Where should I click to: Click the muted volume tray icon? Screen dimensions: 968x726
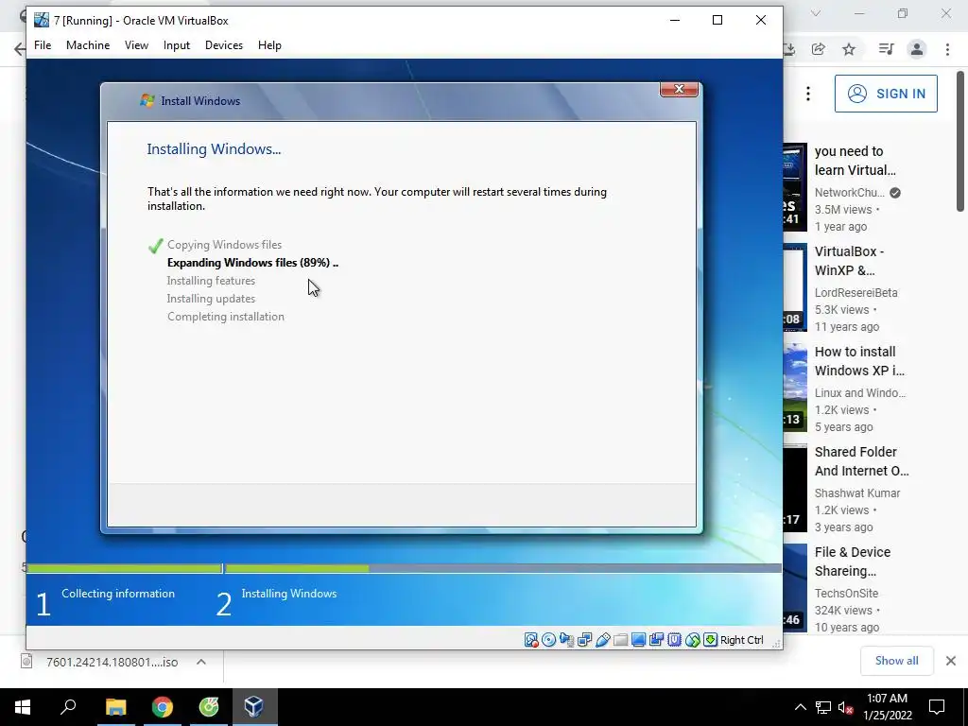click(846, 707)
